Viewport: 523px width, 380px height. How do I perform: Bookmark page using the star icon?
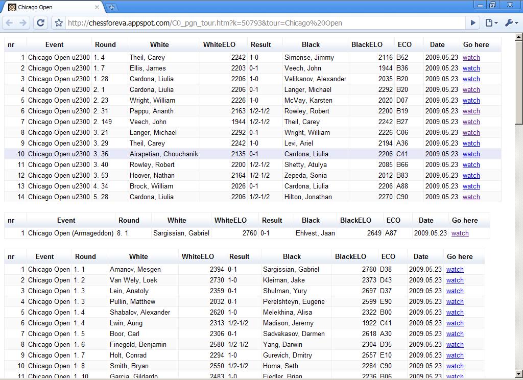click(59, 23)
